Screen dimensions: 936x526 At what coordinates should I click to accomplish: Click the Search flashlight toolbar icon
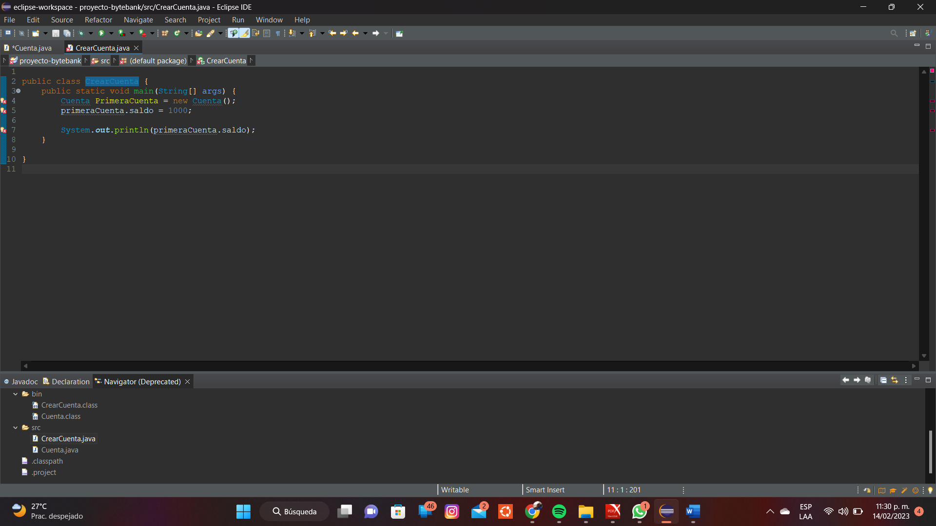[x=211, y=33]
